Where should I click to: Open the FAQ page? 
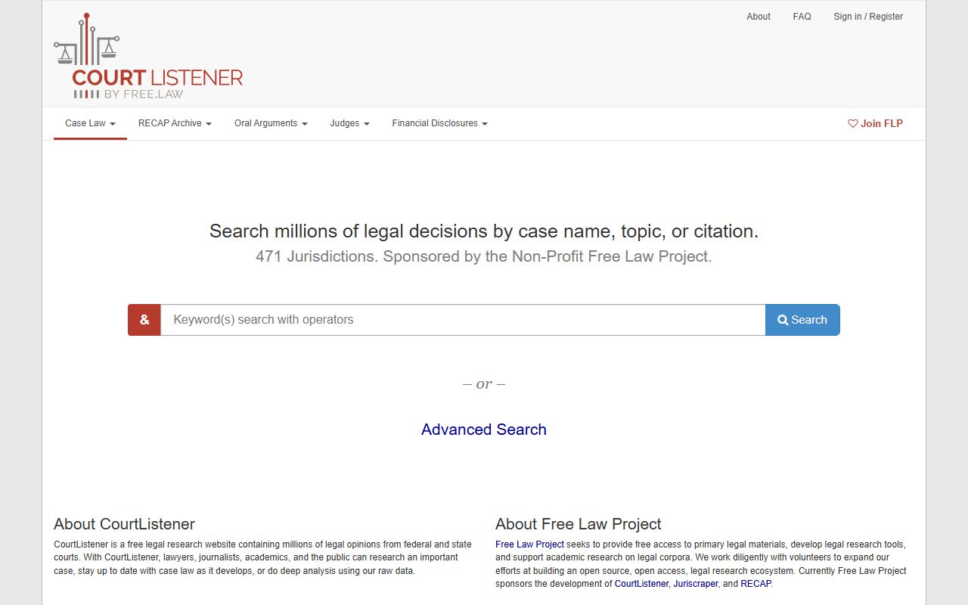(x=802, y=17)
